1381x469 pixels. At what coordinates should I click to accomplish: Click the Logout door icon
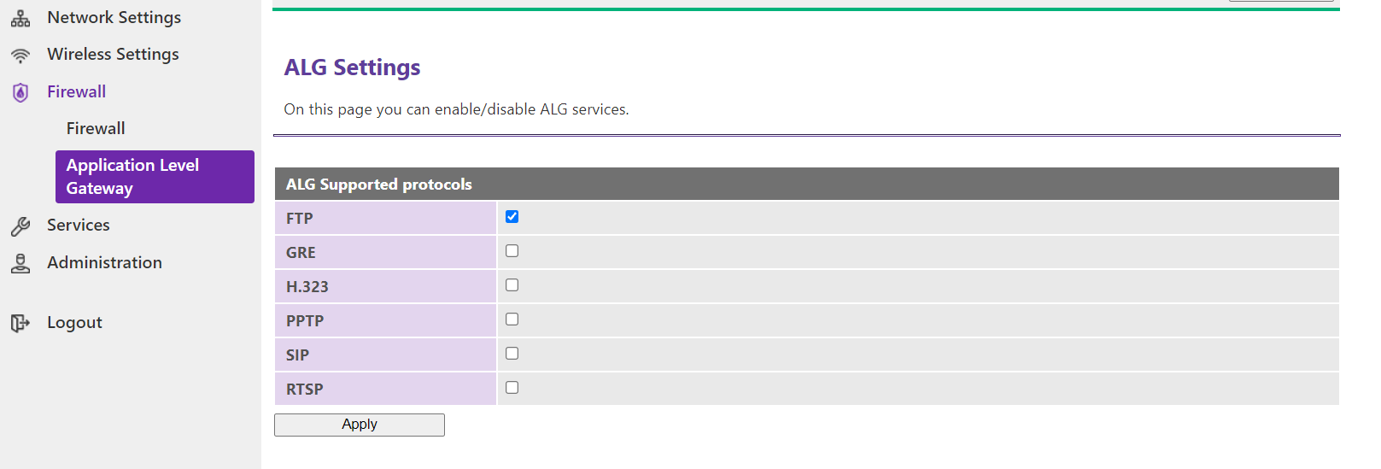point(20,323)
